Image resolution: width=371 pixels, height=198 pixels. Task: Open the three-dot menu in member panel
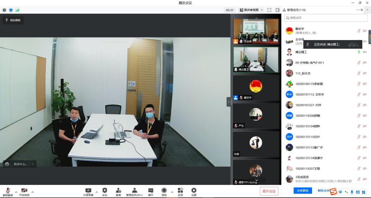pos(358,10)
